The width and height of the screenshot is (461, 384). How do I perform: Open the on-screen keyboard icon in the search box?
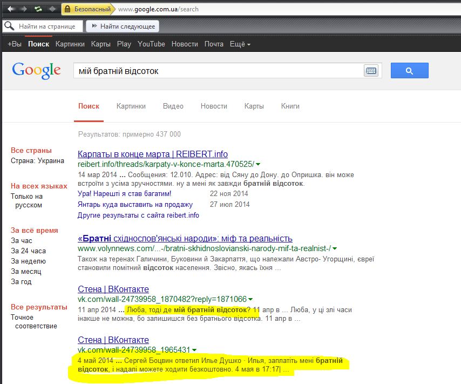tap(371, 71)
